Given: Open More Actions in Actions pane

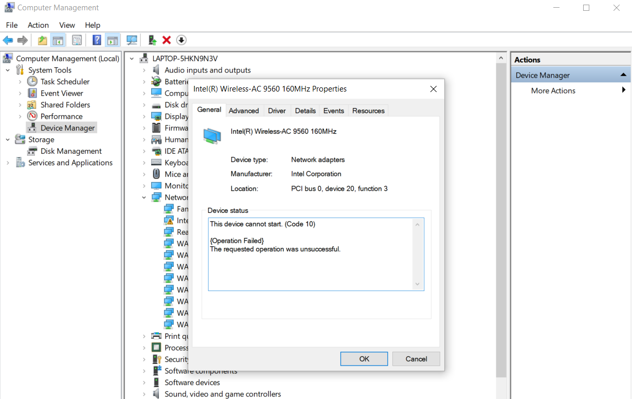Looking at the screenshot, I should (x=553, y=90).
